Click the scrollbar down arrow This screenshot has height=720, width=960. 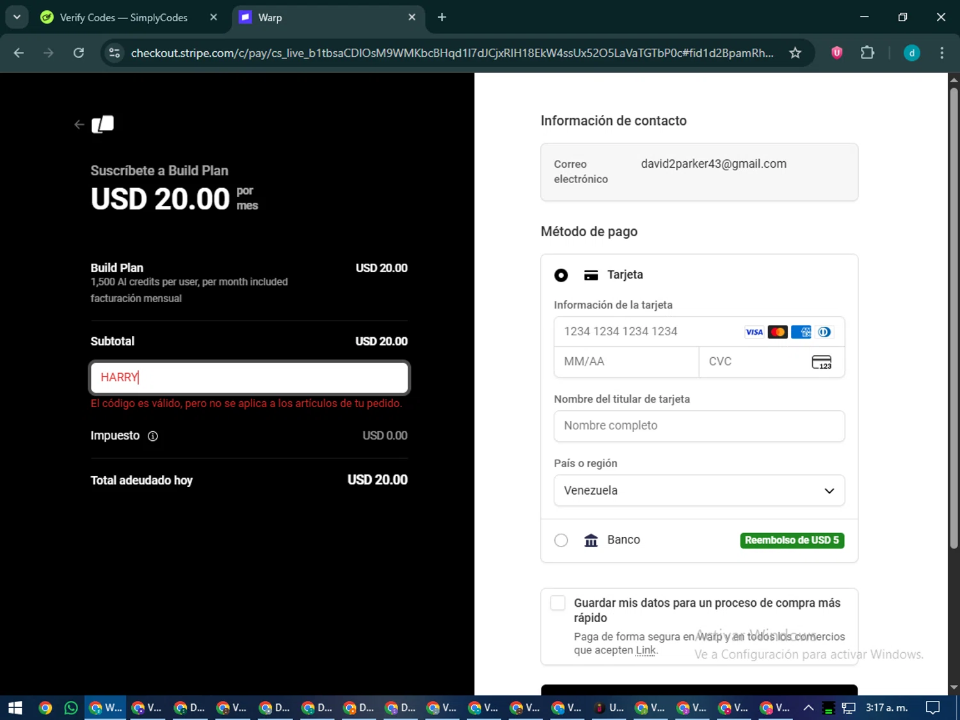coord(954,687)
